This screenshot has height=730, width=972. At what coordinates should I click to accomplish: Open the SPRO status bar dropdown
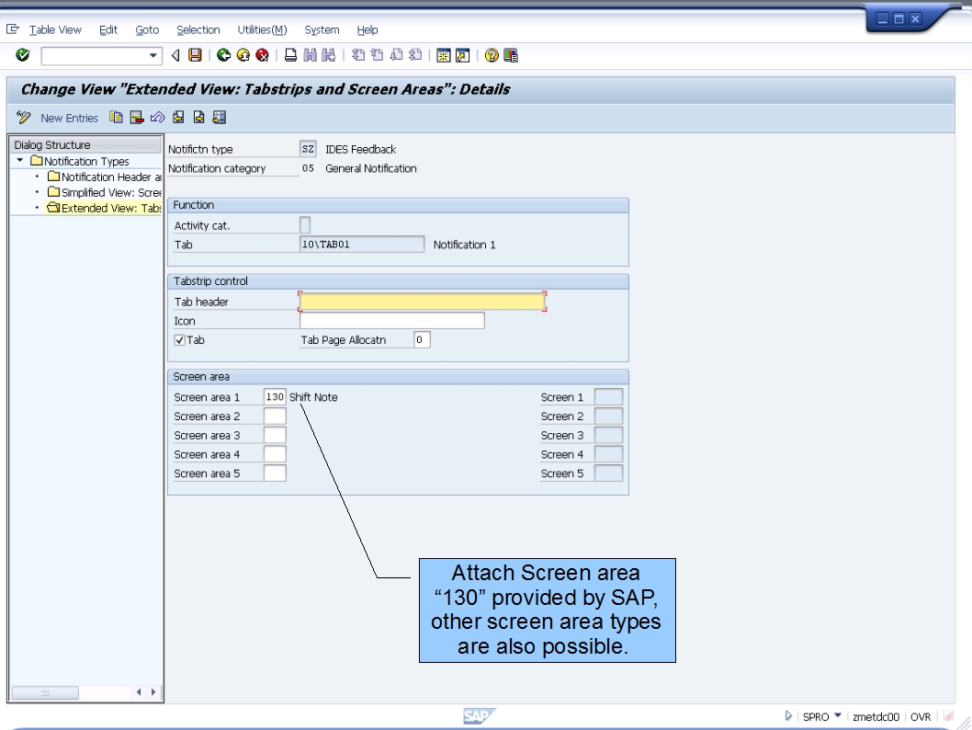838,715
